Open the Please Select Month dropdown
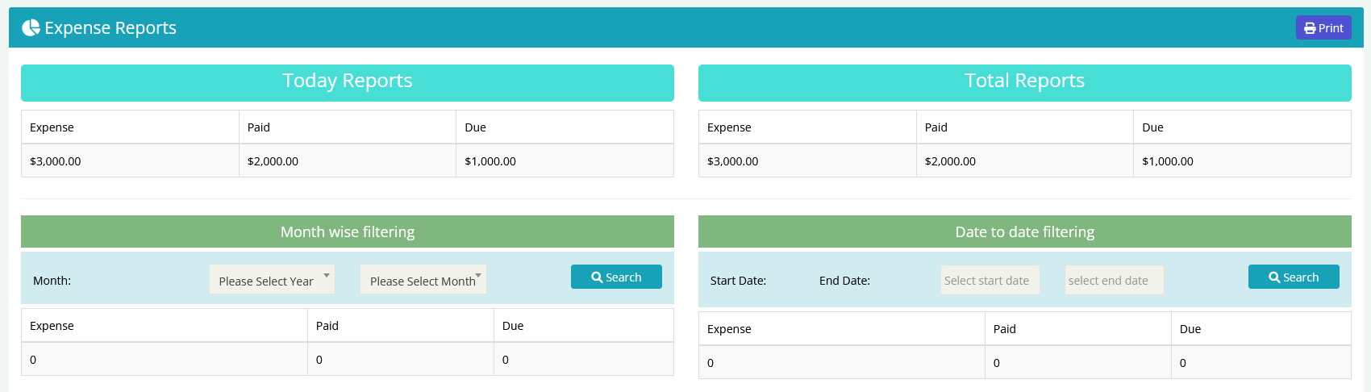The height and width of the screenshot is (392, 1371). click(x=418, y=280)
